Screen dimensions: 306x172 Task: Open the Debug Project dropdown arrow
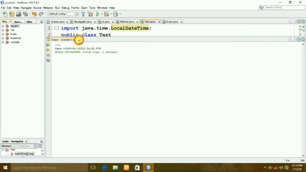coord(111,14)
